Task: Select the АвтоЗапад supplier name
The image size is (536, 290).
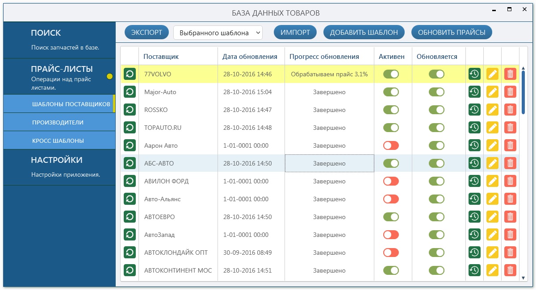Action: coord(159,235)
